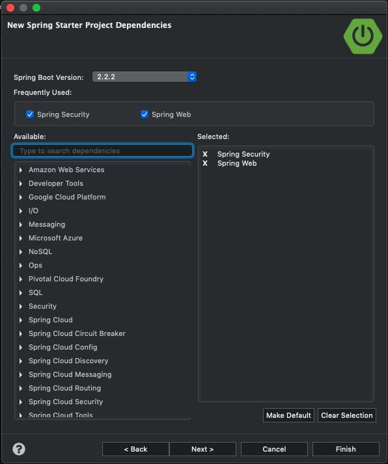This screenshot has height=464, width=388.
Task: Uncheck the Spring Web checkbox
Action: pyautogui.click(x=145, y=114)
